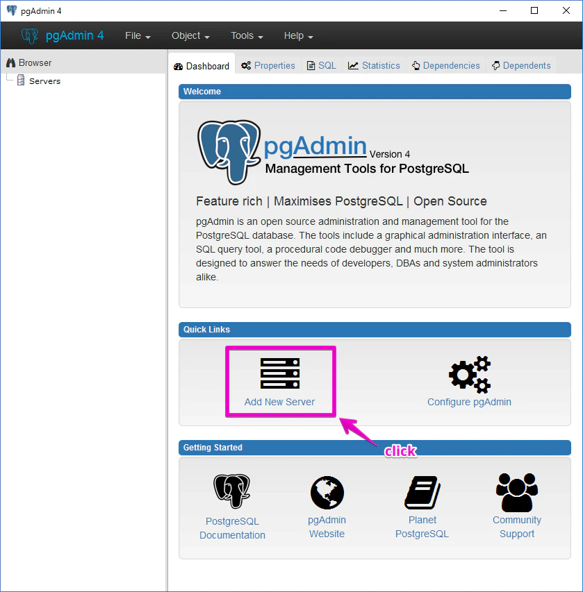Screen dimensions: 583x592
Task: Open the Help menu
Action: point(298,35)
